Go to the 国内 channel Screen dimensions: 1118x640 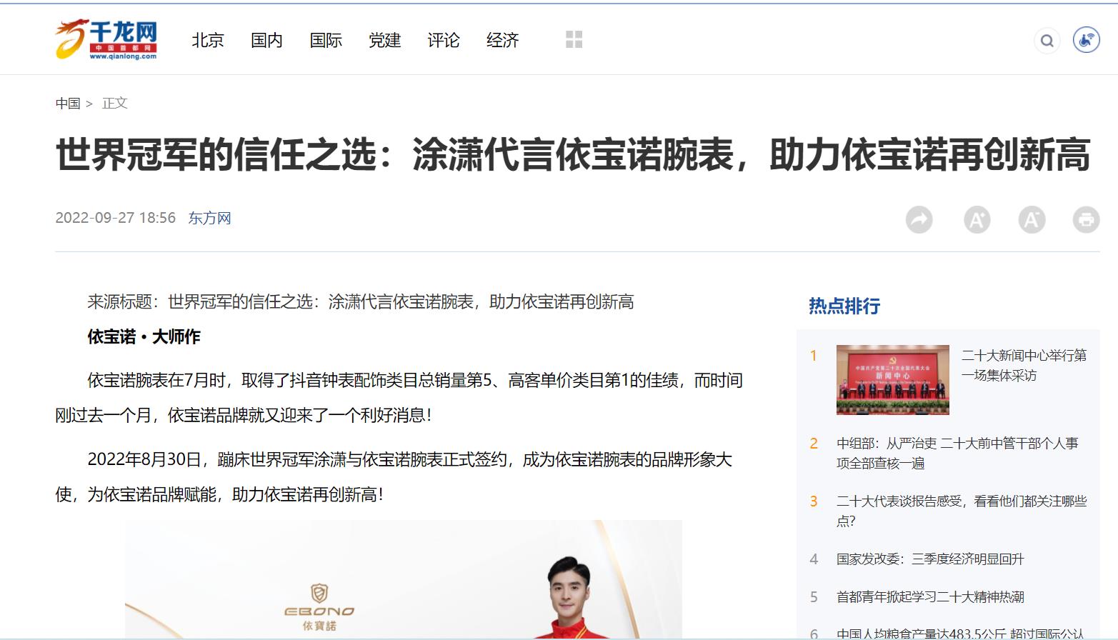tap(266, 40)
